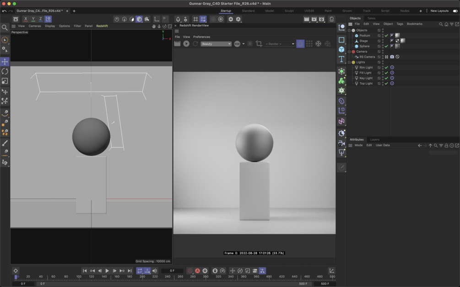Select the crop region tool in RenderView
460x287 pixels.
[259, 43]
